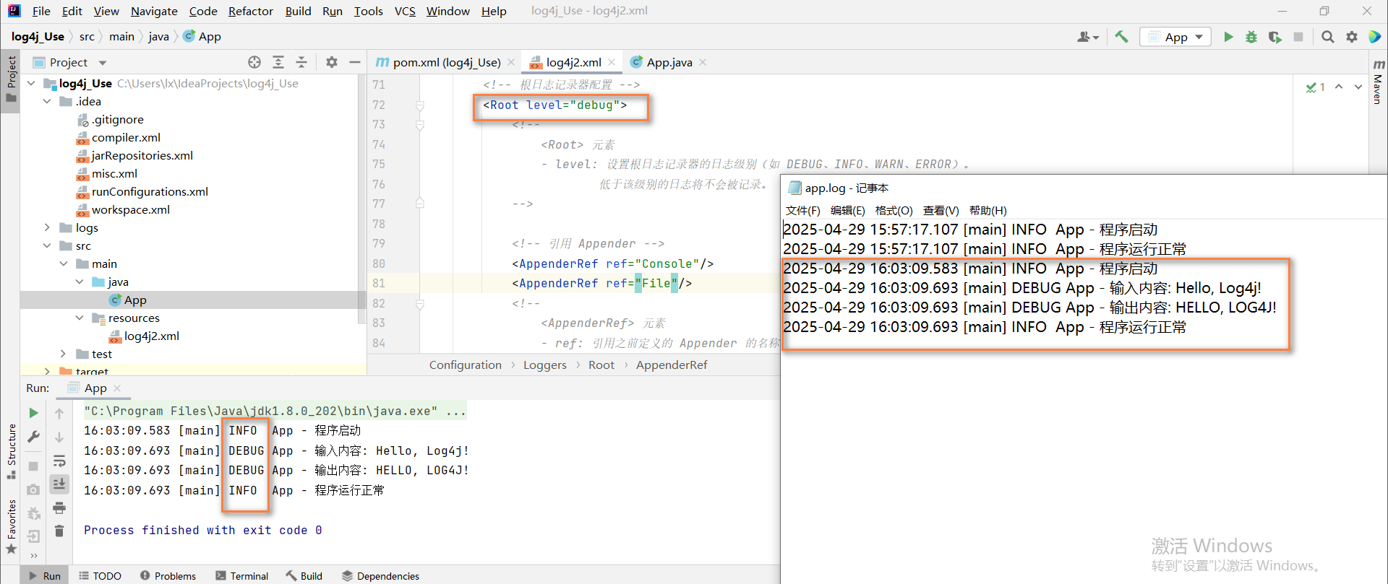This screenshot has width=1388, height=584.
Task: Click the Project tree vertical scrollbar
Action: pyautogui.click(x=361, y=199)
